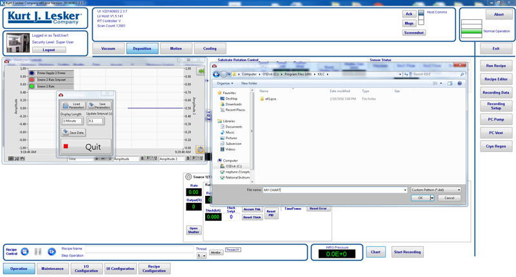Sort by the Date modified column

click(x=340, y=91)
